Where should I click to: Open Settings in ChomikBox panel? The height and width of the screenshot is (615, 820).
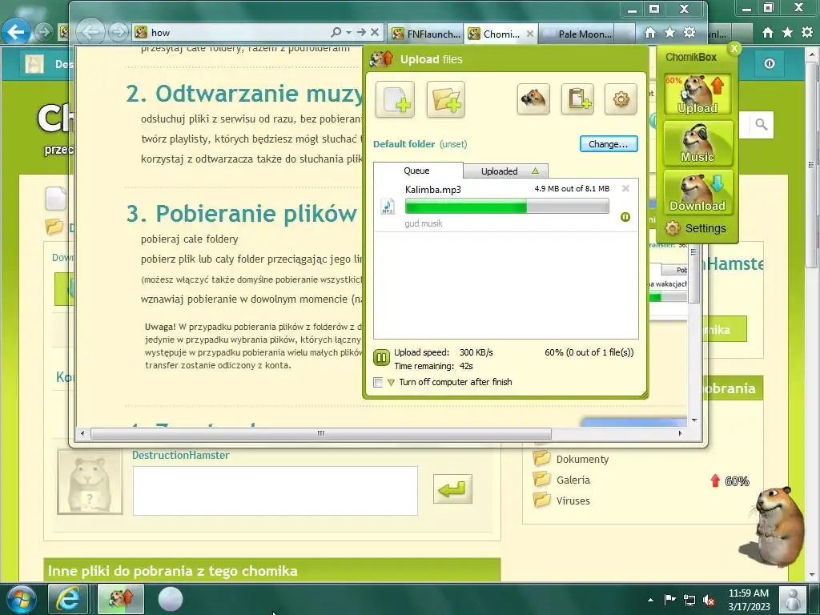point(696,228)
